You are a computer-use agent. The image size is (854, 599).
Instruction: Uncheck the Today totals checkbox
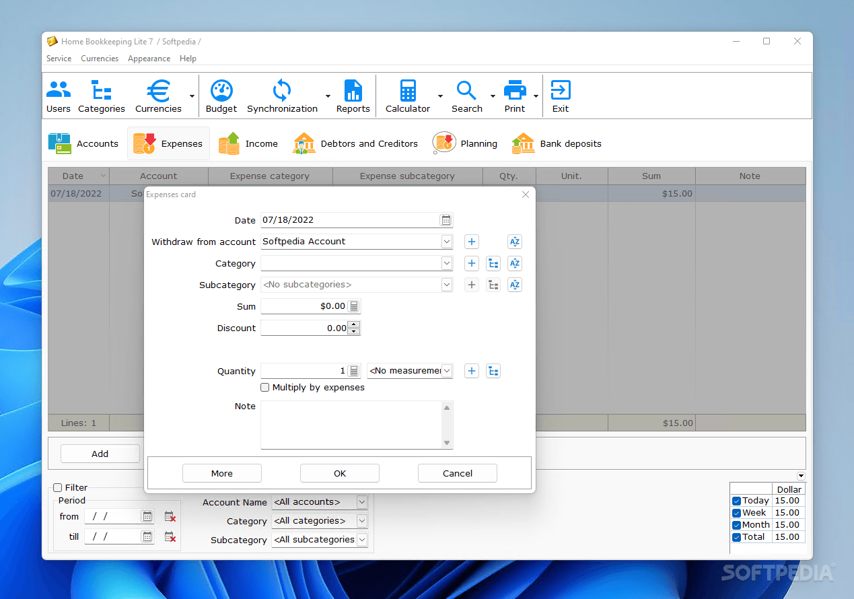coord(736,501)
